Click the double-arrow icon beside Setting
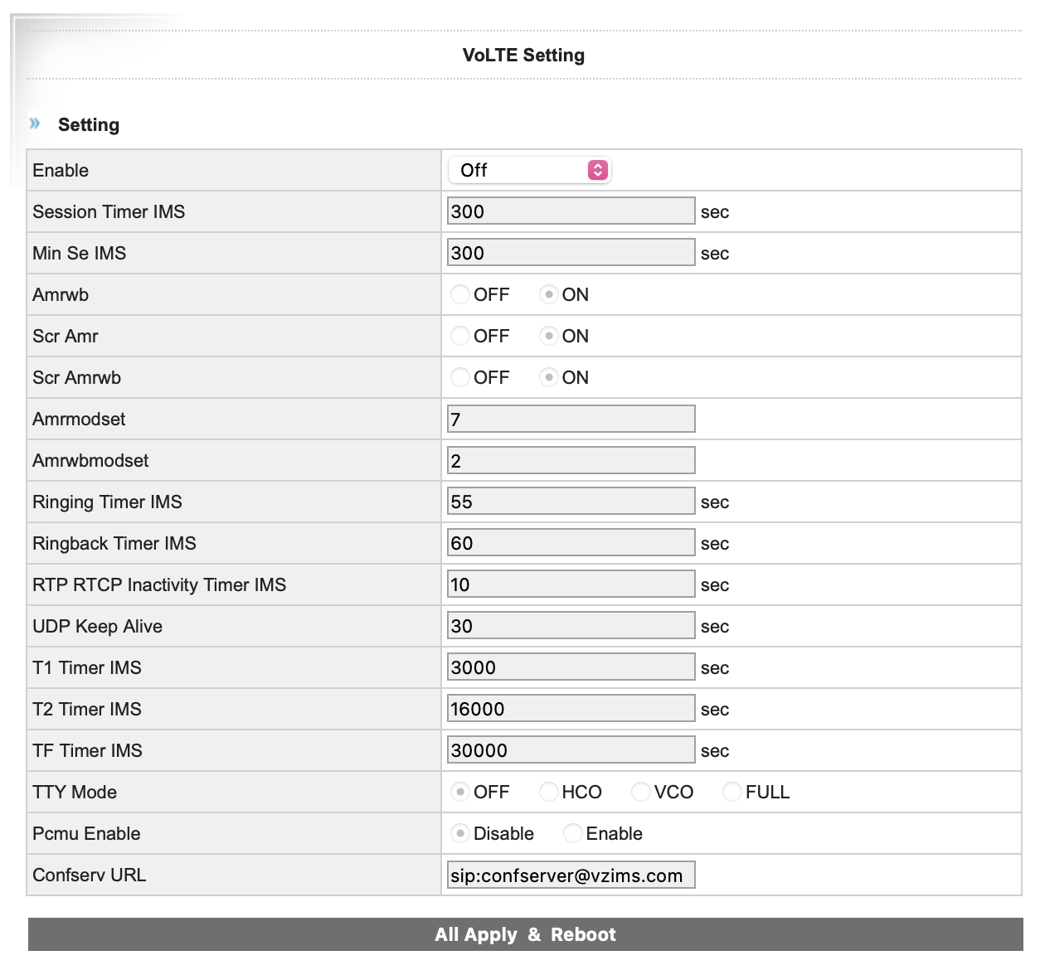The image size is (1040, 965). click(35, 124)
